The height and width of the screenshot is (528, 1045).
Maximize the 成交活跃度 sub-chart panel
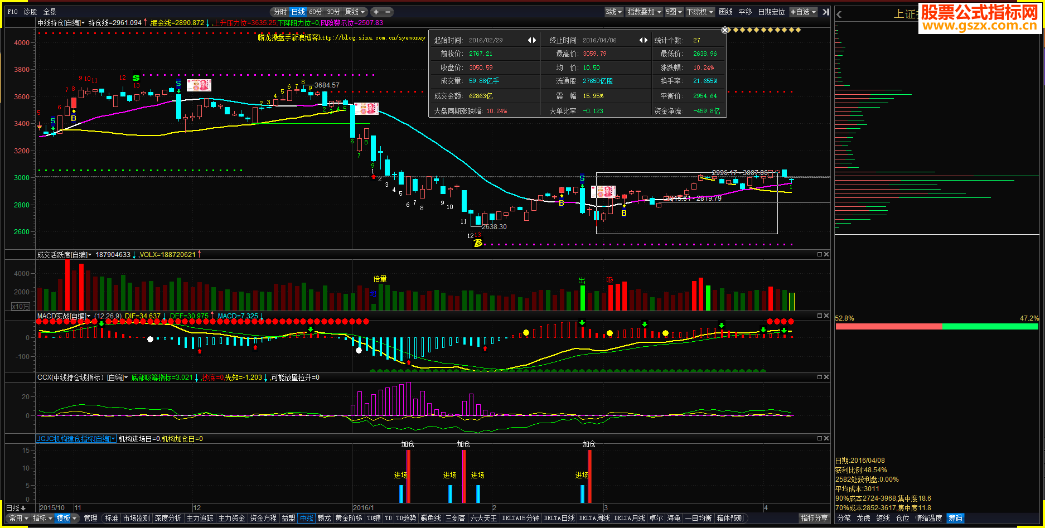820,254
